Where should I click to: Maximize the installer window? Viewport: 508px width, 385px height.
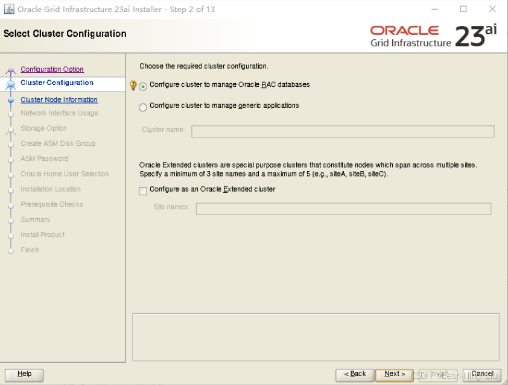pyautogui.click(x=463, y=9)
